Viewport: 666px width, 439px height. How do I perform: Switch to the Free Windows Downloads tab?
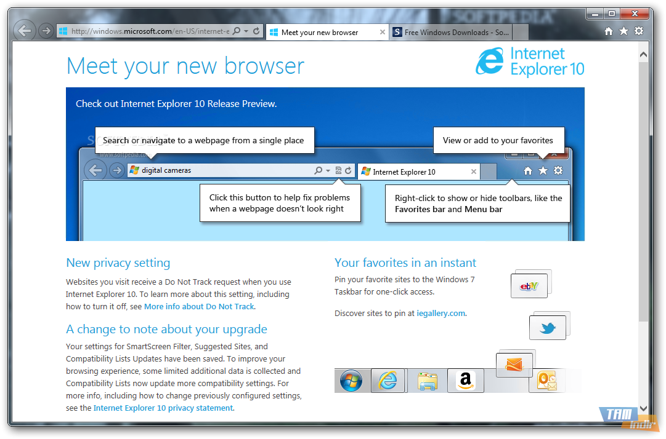[x=451, y=32]
